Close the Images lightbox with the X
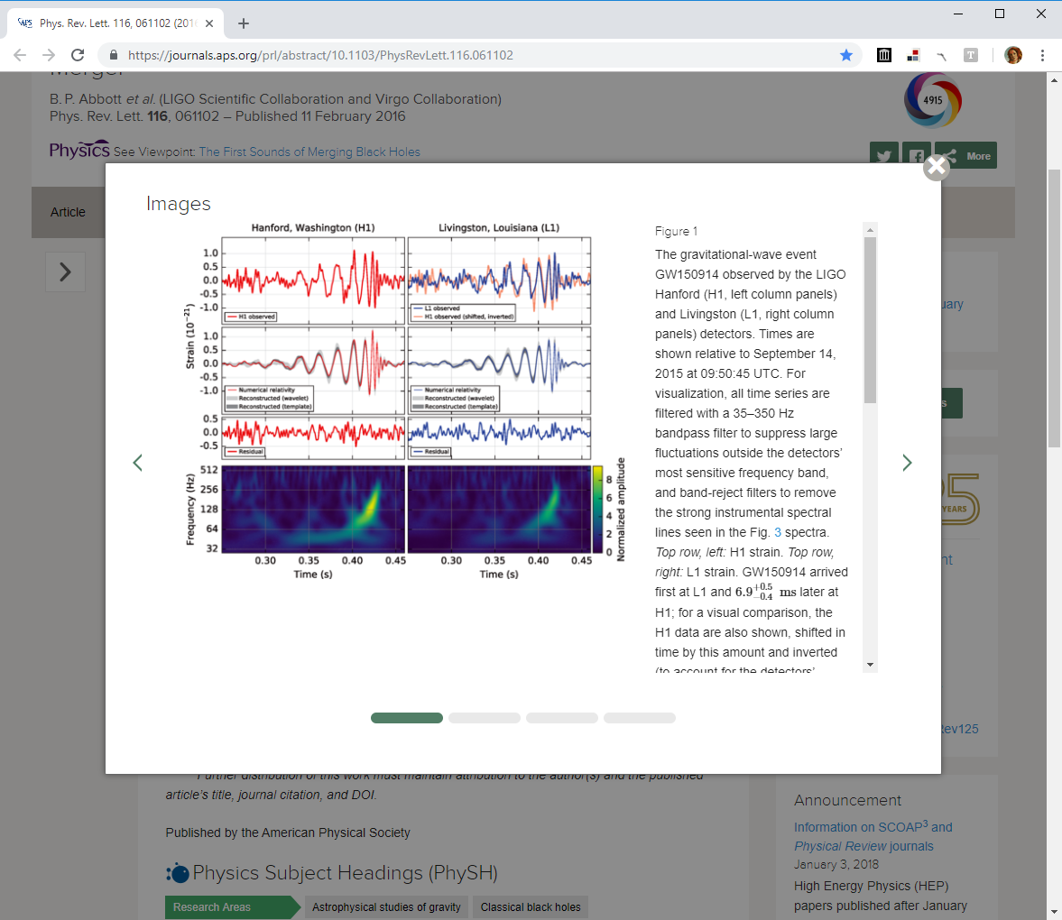The height and width of the screenshot is (920, 1062). (x=936, y=167)
